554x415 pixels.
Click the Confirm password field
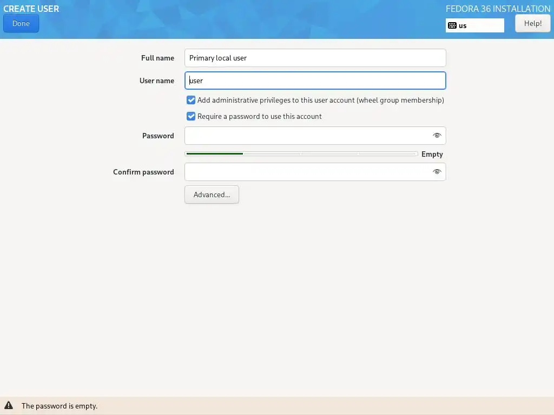pos(315,172)
